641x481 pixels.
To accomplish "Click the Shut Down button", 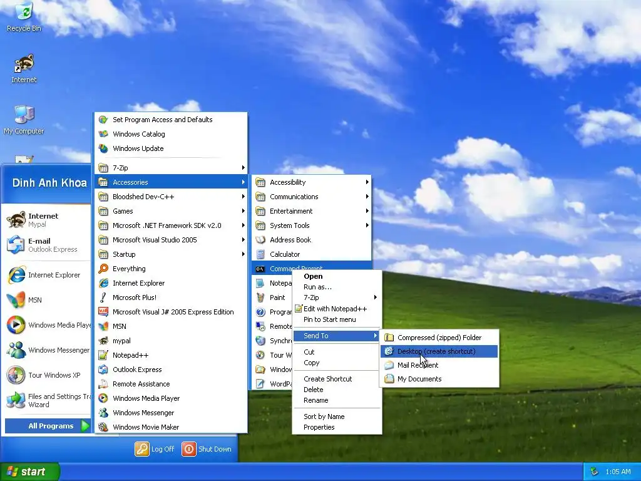I will 207,449.
